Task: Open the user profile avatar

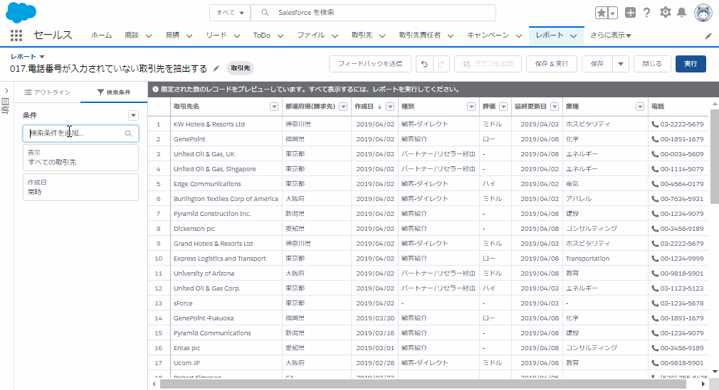Action: coord(703,13)
